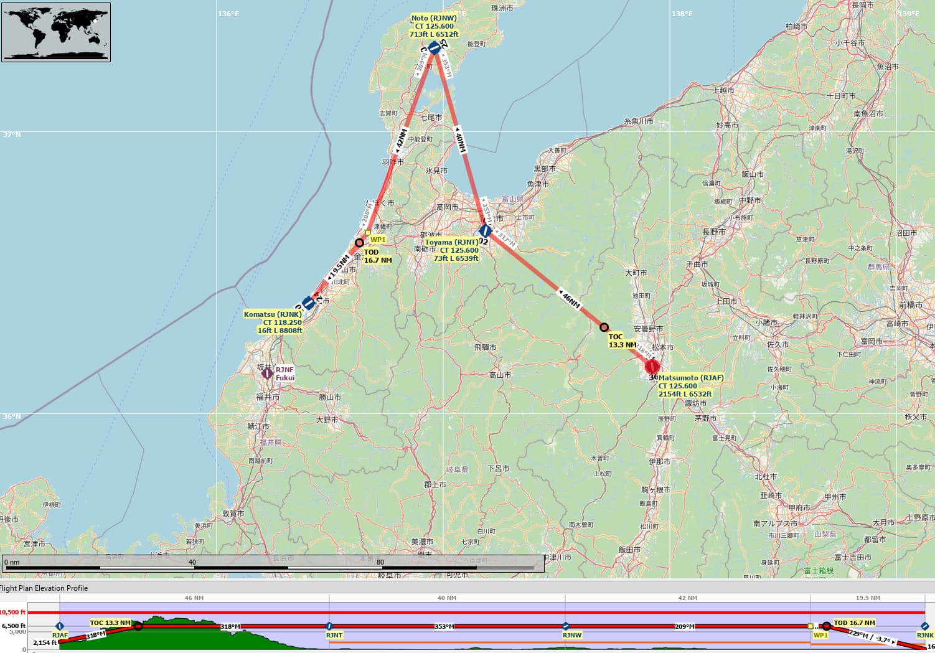Click the 福井市 city label on the map
Image resolution: width=935 pixels, height=653 pixels.
point(268,397)
